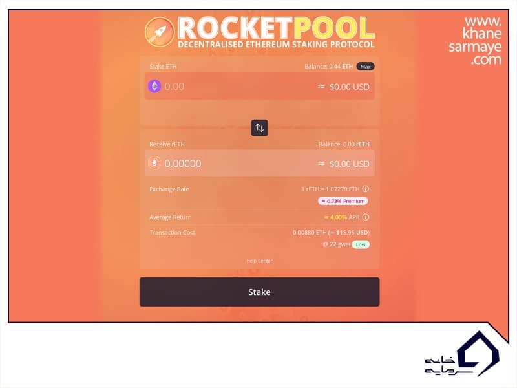Click the "Balance: 0.00 rETH" text

(344, 144)
